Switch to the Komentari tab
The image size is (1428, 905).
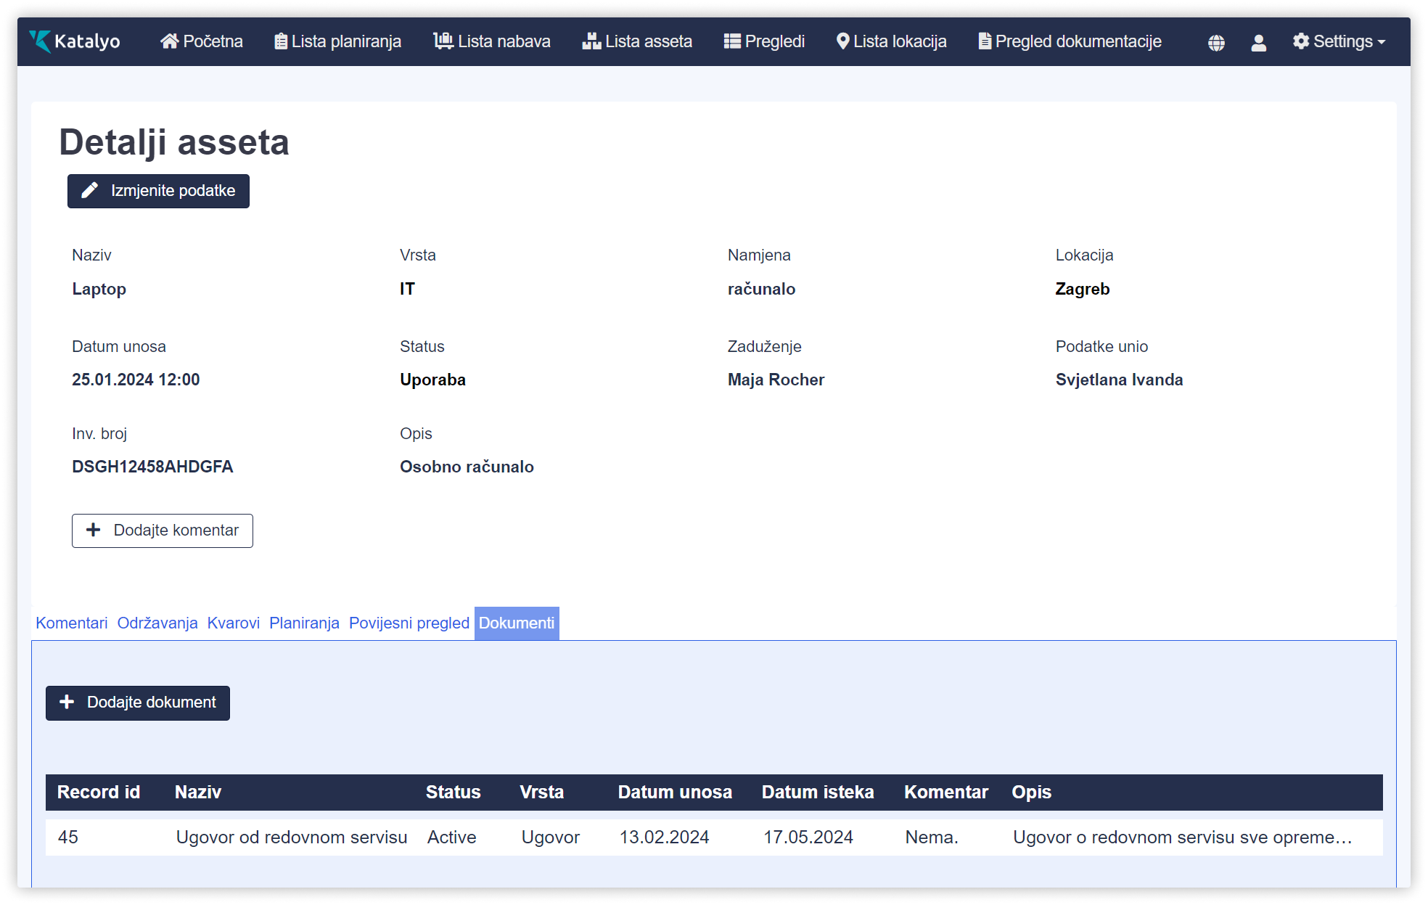(x=71, y=623)
